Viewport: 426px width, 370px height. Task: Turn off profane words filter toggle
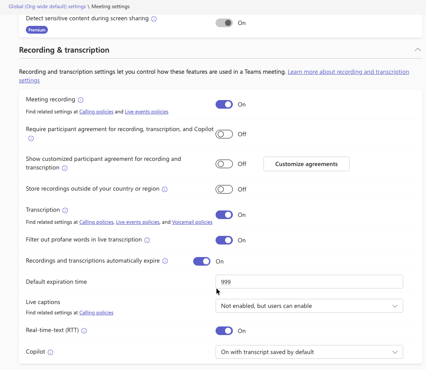pyautogui.click(x=224, y=241)
